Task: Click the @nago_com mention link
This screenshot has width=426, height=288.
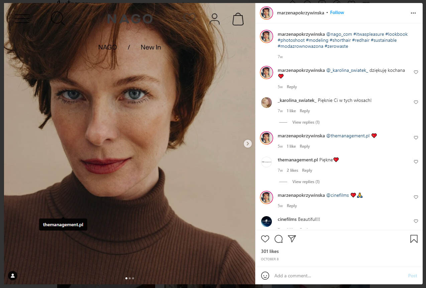Action: pyautogui.click(x=339, y=34)
